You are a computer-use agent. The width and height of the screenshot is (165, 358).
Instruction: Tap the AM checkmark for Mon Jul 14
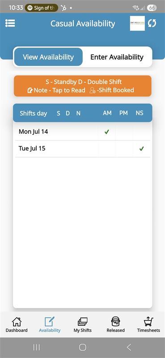(106, 132)
